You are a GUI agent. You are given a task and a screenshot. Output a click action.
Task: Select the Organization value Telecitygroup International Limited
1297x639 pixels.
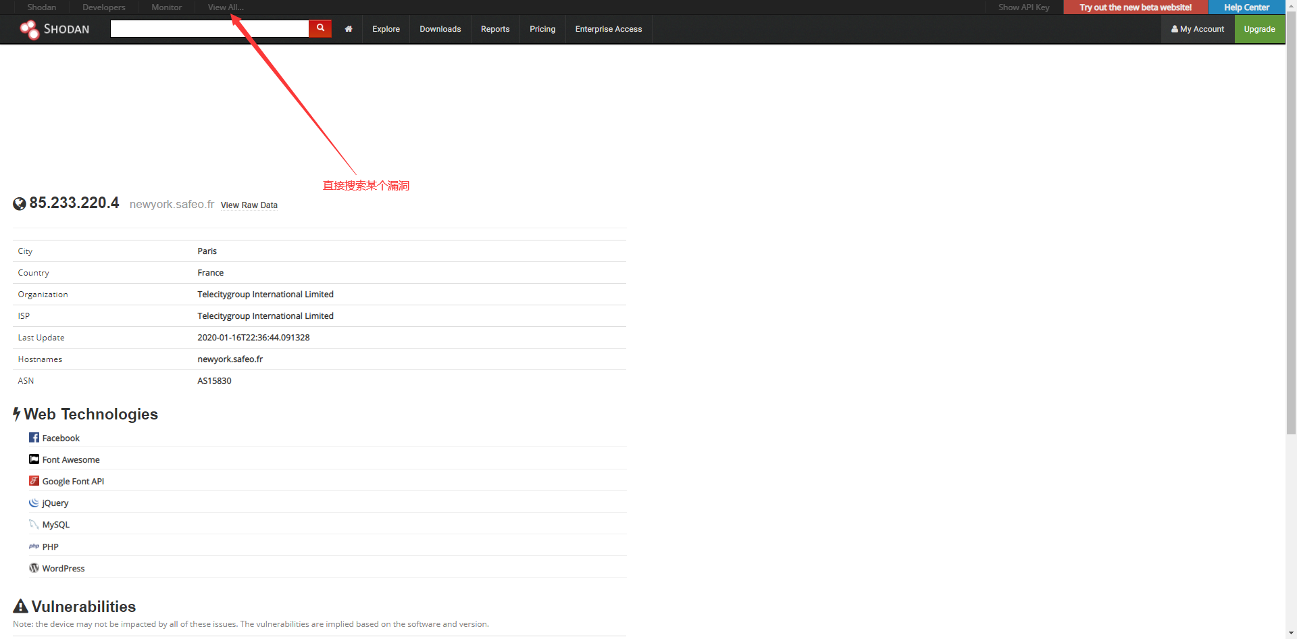(x=265, y=295)
